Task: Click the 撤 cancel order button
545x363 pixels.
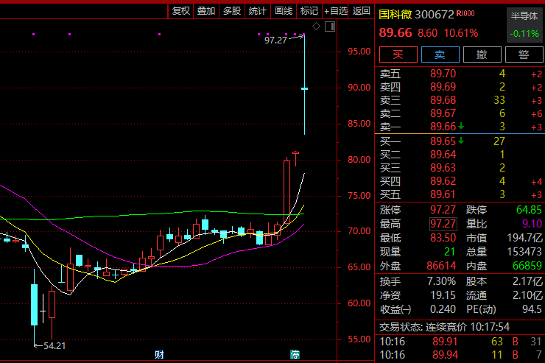Action: click(482, 54)
